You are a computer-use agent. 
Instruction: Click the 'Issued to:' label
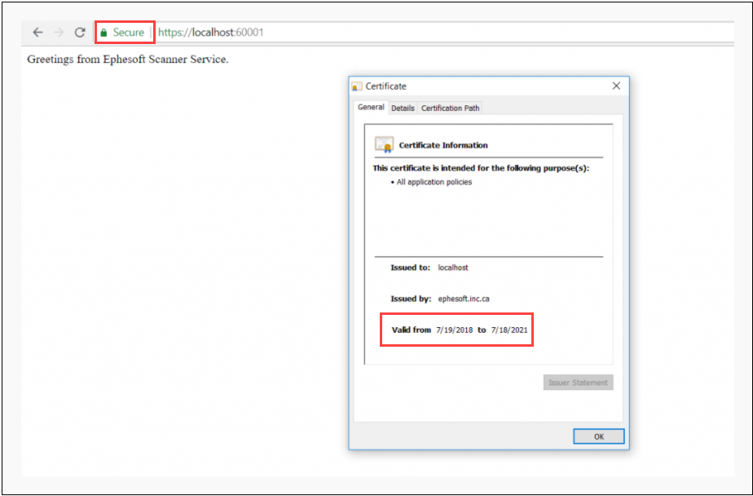point(410,268)
